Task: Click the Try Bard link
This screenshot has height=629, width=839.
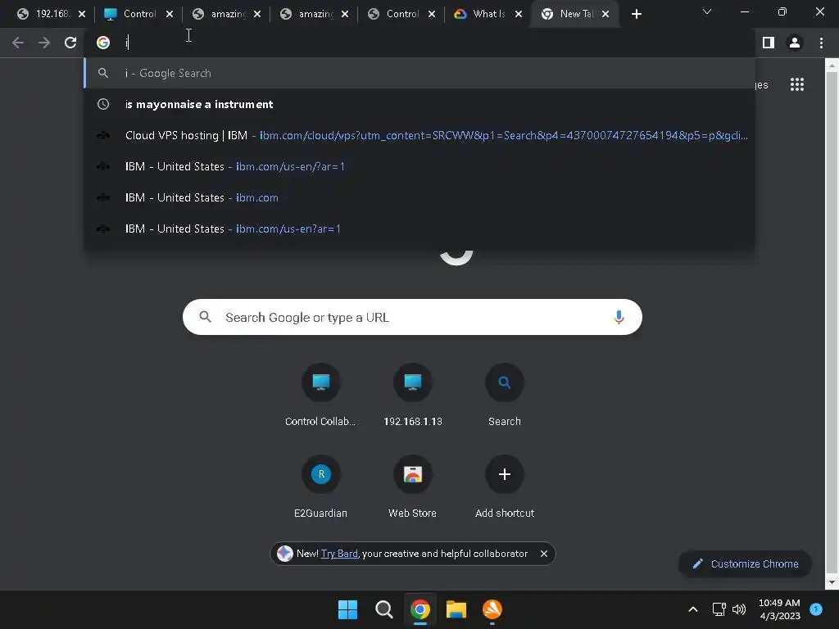Action: (x=339, y=554)
